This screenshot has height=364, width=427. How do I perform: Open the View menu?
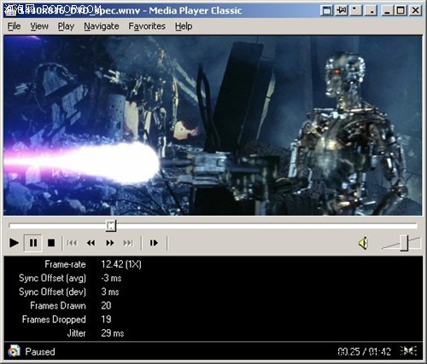point(39,26)
